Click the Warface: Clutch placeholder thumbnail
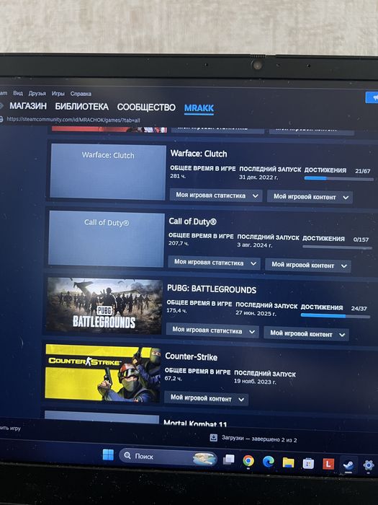This screenshot has height=505, width=378. 108,171
